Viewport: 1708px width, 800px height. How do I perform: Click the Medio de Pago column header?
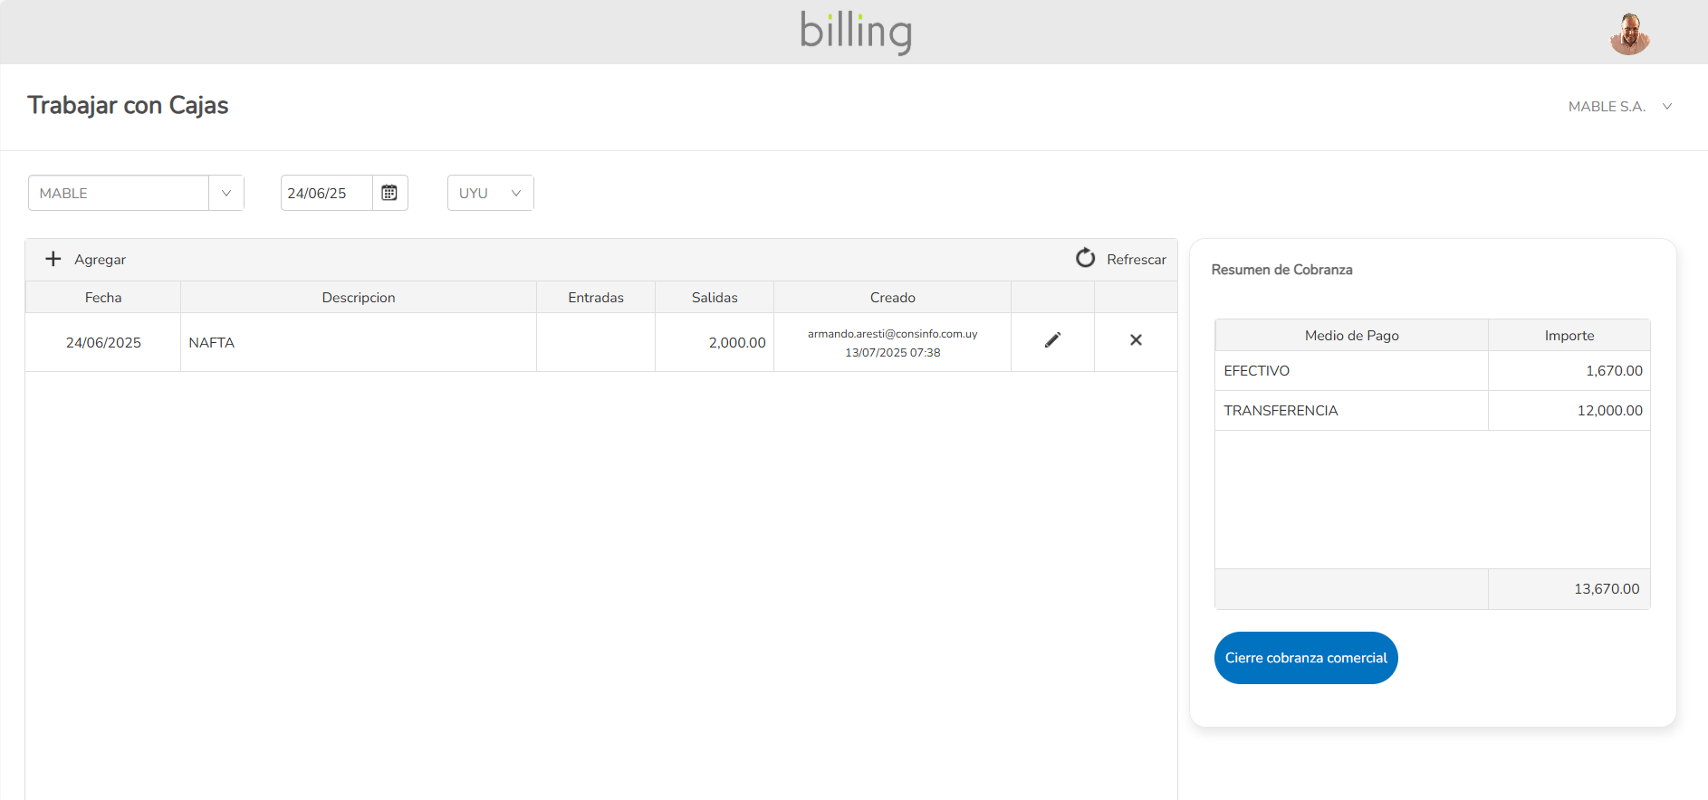(1350, 336)
